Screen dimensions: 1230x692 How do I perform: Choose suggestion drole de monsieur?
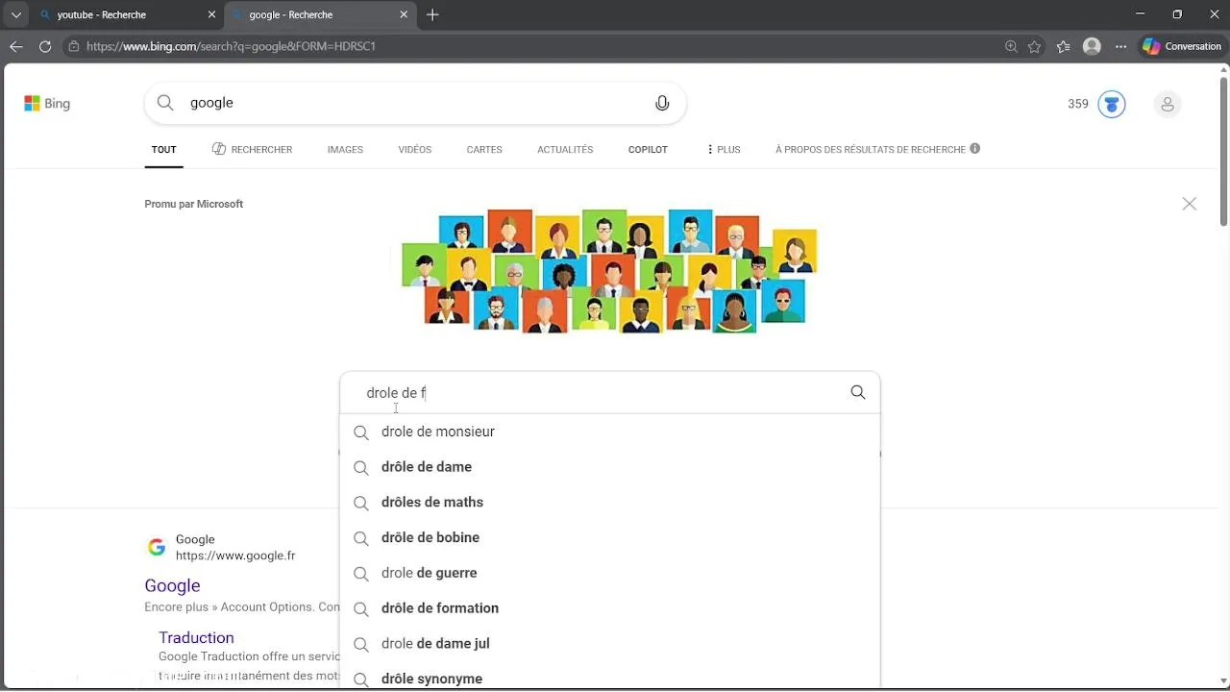pos(609,432)
